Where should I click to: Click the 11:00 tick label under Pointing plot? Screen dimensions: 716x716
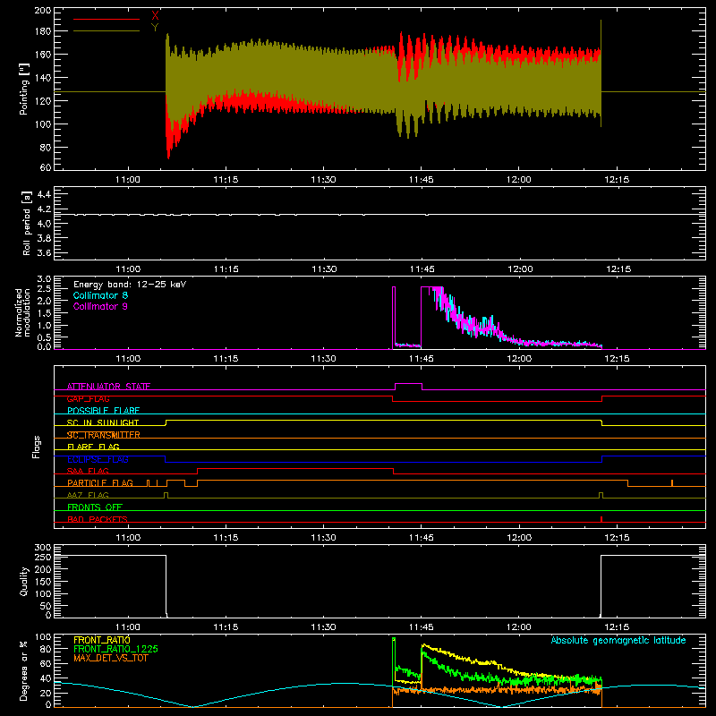click(128, 180)
